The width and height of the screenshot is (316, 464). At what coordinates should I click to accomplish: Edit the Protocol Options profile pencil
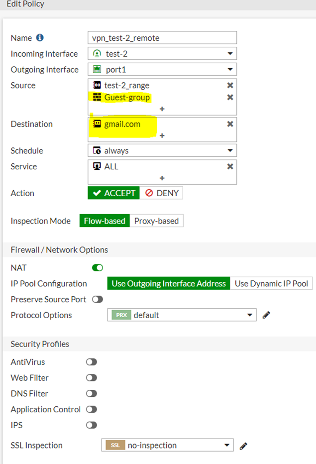[x=266, y=315]
